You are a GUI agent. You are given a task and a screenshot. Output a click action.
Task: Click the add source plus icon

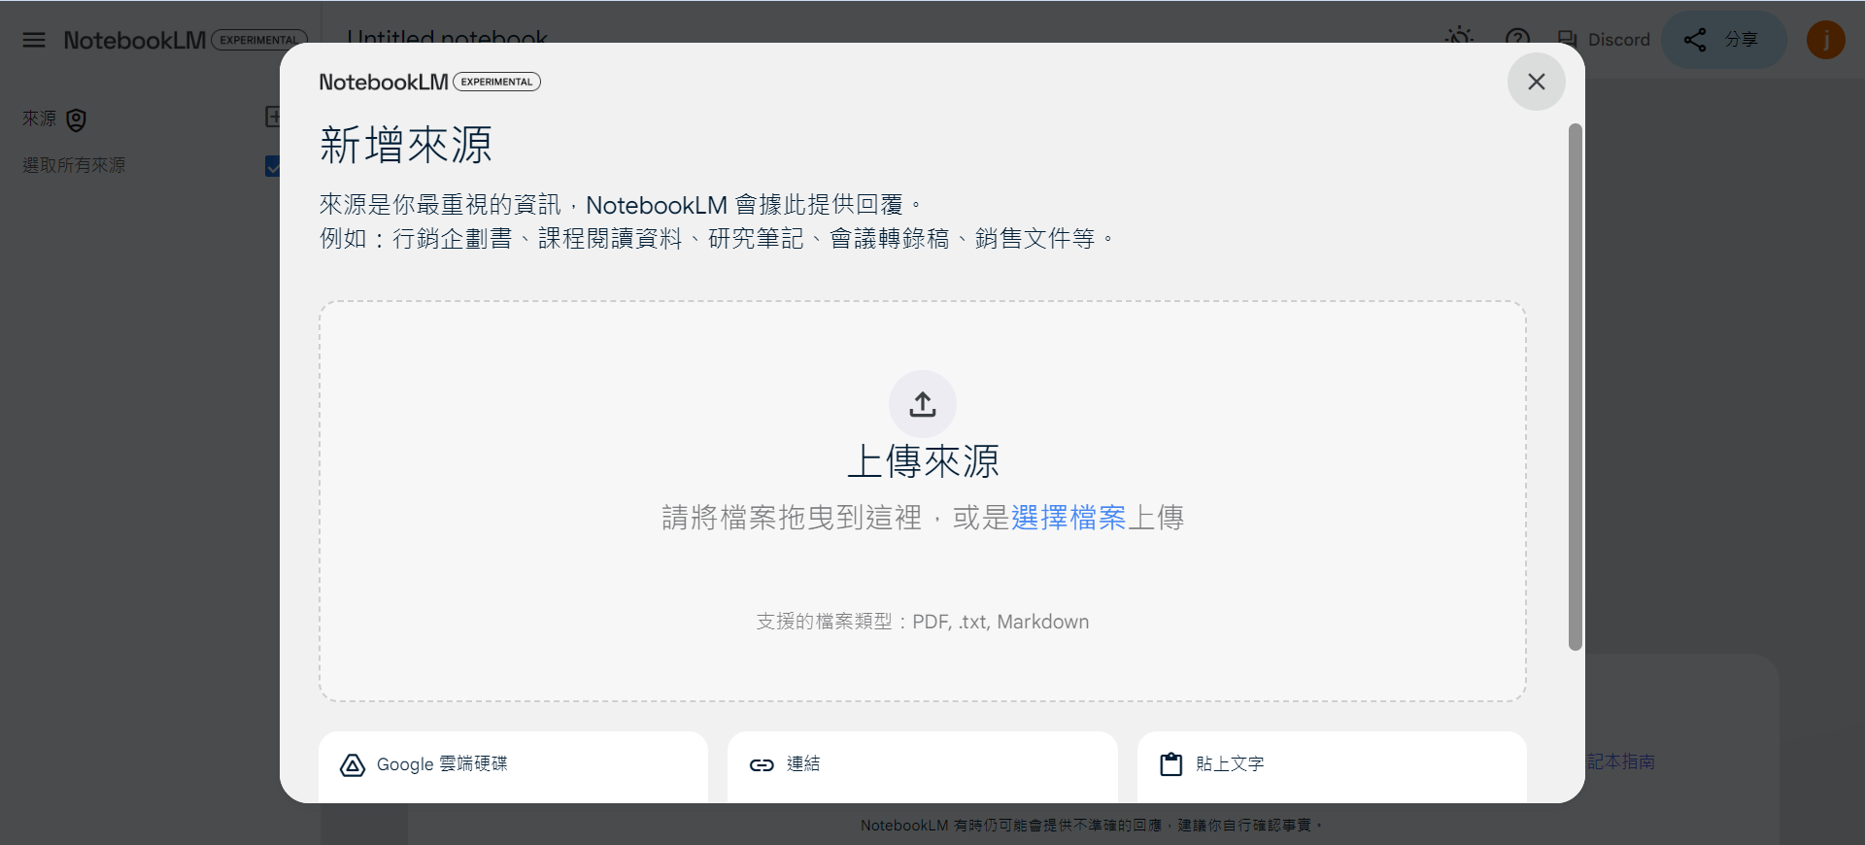click(273, 118)
